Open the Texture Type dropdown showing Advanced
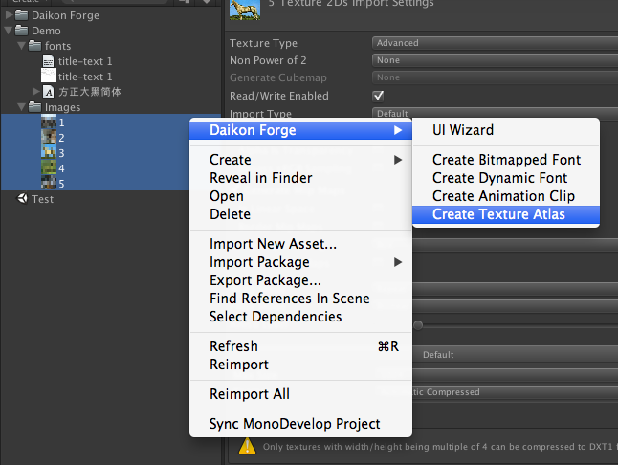Image resolution: width=618 pixels, height=465 pixels. 495,43
